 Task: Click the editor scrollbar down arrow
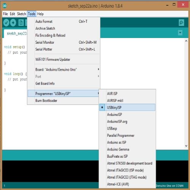(186, 146)
